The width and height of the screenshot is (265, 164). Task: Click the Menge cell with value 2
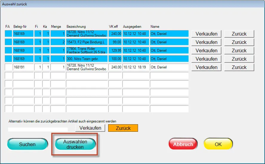coord(58,42)
